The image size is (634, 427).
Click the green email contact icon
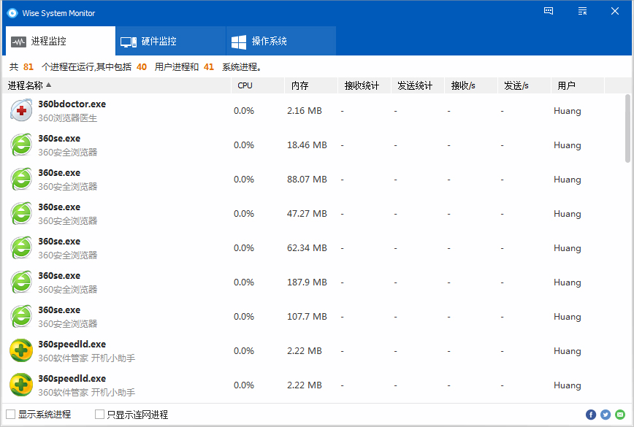620,415
